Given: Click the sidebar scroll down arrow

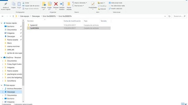Looking at the screenshot, I should pyautogui.click(x=23, y=101).
